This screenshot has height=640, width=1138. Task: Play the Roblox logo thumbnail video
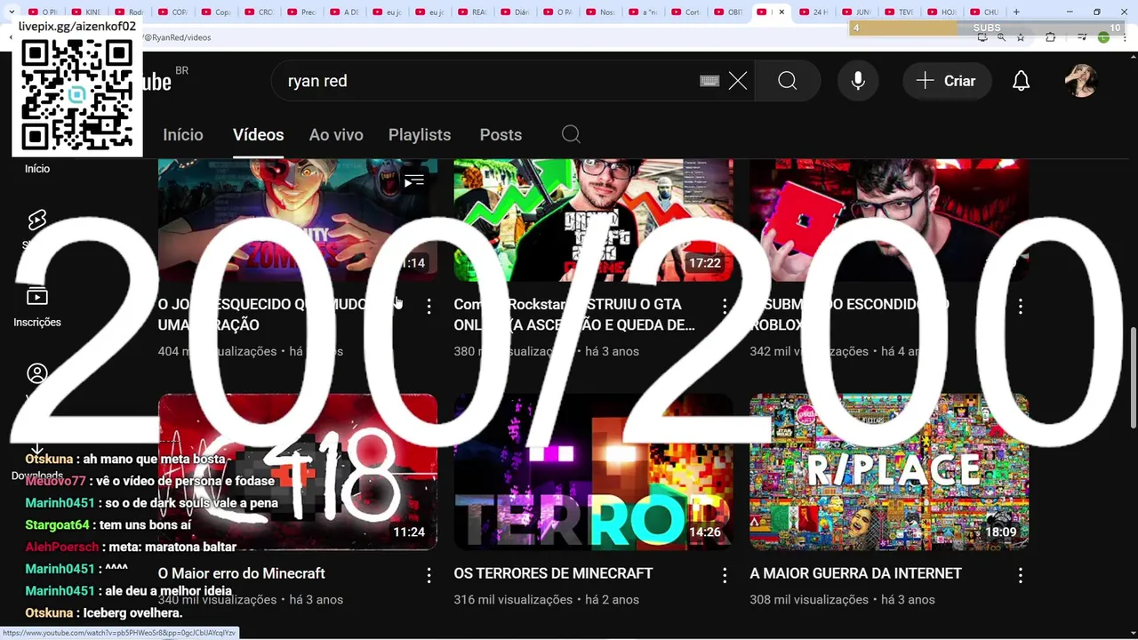tap(889, 220)
